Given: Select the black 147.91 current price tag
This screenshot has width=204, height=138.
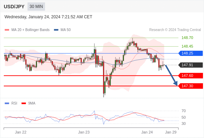Looking at the screenshot, I should (x=191, y=65).
